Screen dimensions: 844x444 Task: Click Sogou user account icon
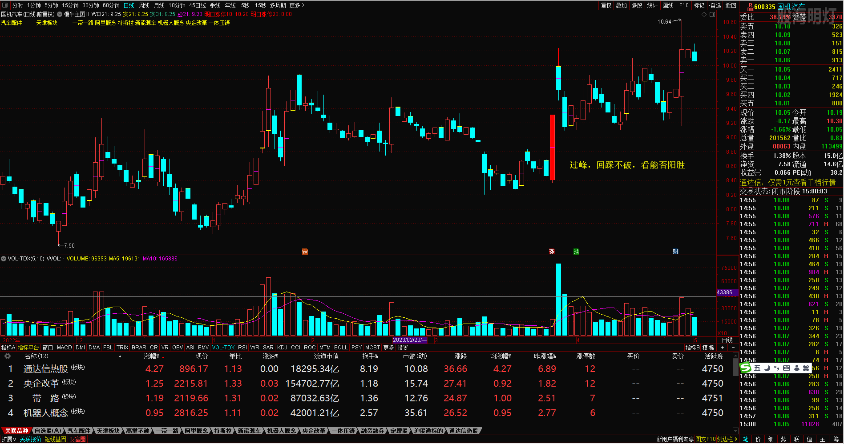point(796,368)
